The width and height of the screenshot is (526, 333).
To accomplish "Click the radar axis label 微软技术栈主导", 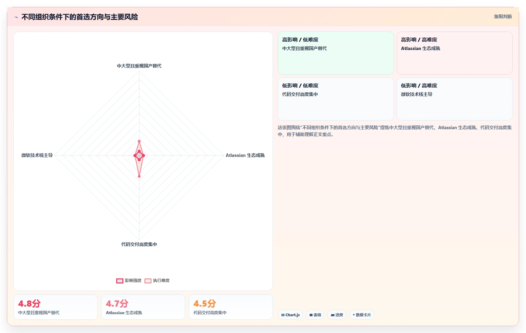I will (x=37, y=155).
